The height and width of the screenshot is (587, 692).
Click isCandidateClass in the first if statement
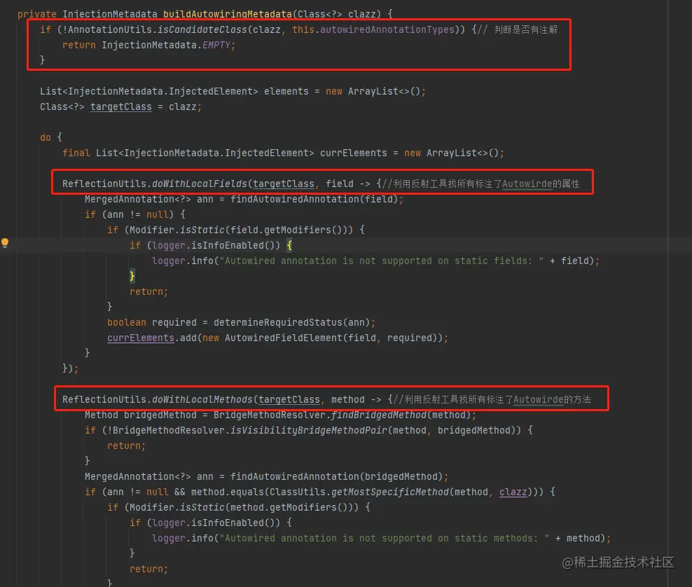(x=202, y=29)
